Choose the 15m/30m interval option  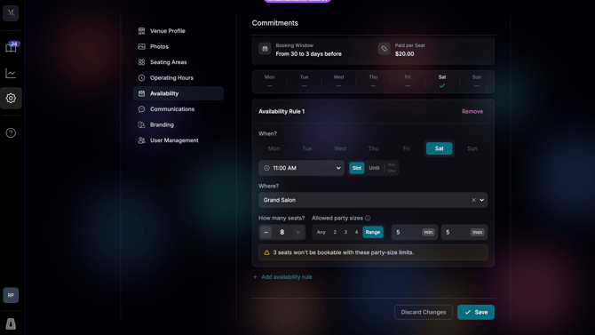point(392,168)
